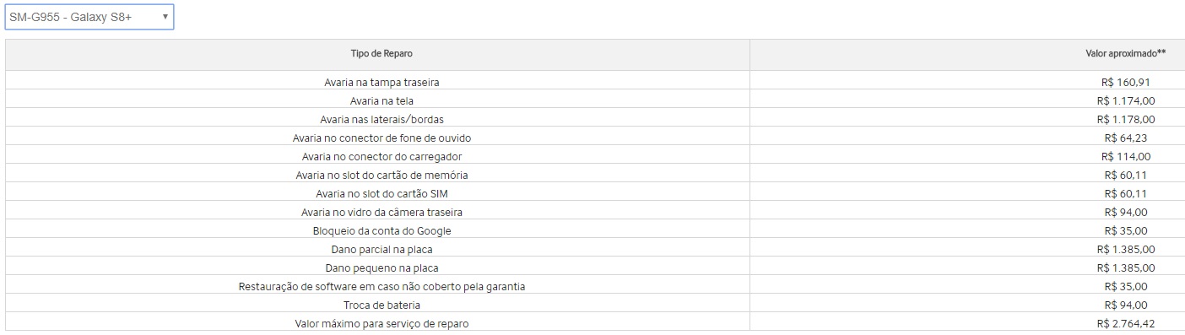1185x335 pixels.
Task: Click the dropdown arrow beside Galaxy S8+
Action: (x=165, y=17)
